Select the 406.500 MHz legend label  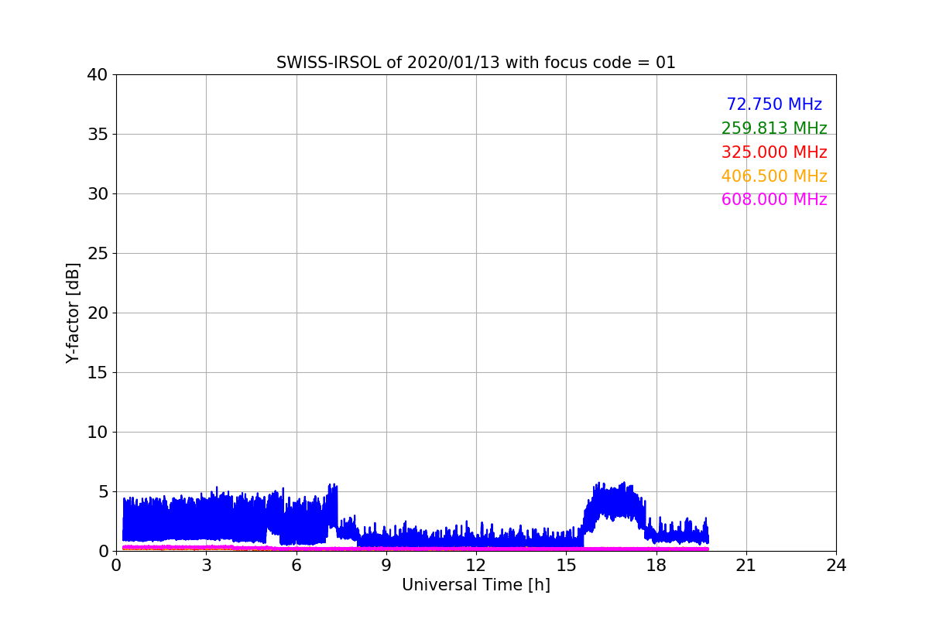click(774, 176)
